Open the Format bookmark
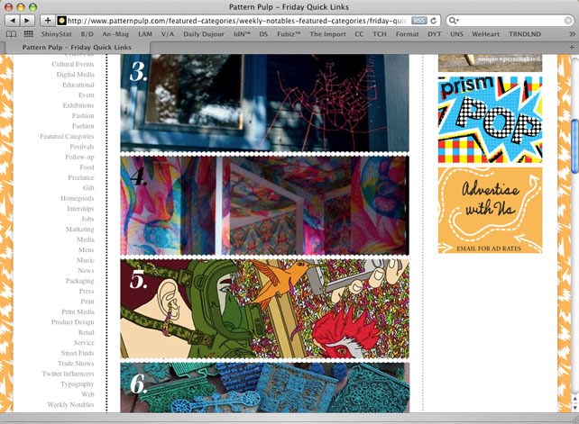Screen dimensions: 579x424 click(x=408, y=34)
